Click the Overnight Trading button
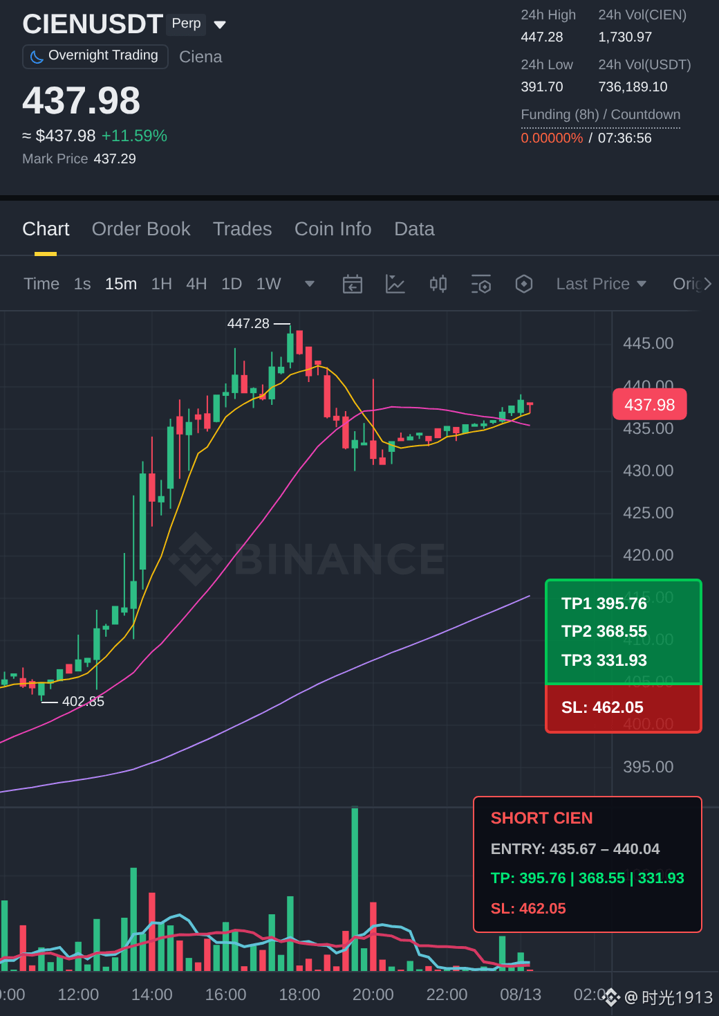The image size is (719, 1016). pos(95,56)
